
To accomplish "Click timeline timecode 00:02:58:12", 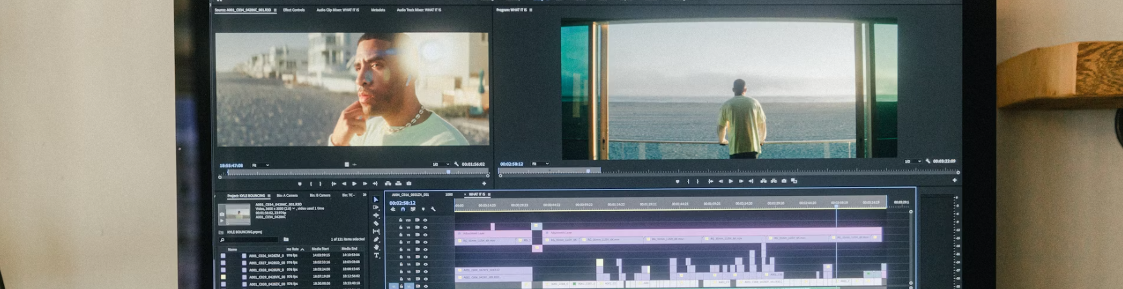I will coord(402,203).
